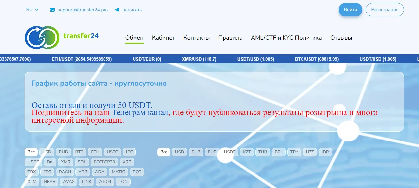Select left RUB filter tag
The image size is (419, 188).
(63, 152)
